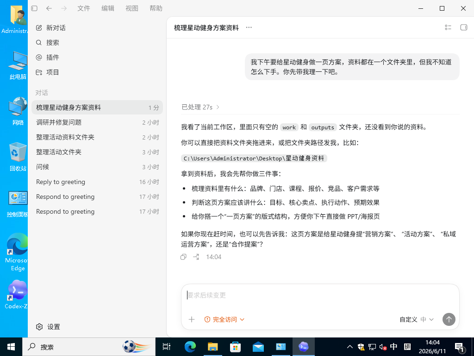474x356 pixels.
Task: Go back with the left arrow
Action: pos(49,8)
